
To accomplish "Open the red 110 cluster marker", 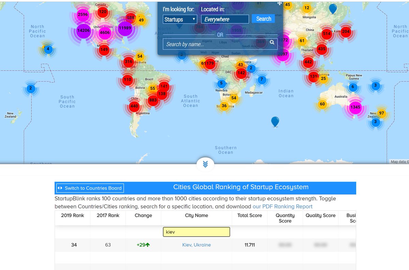I will coord(127,80).
